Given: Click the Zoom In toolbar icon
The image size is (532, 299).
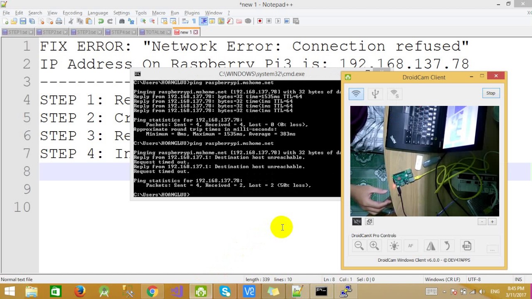Looking at the screenshot, I should coord(143,21).
